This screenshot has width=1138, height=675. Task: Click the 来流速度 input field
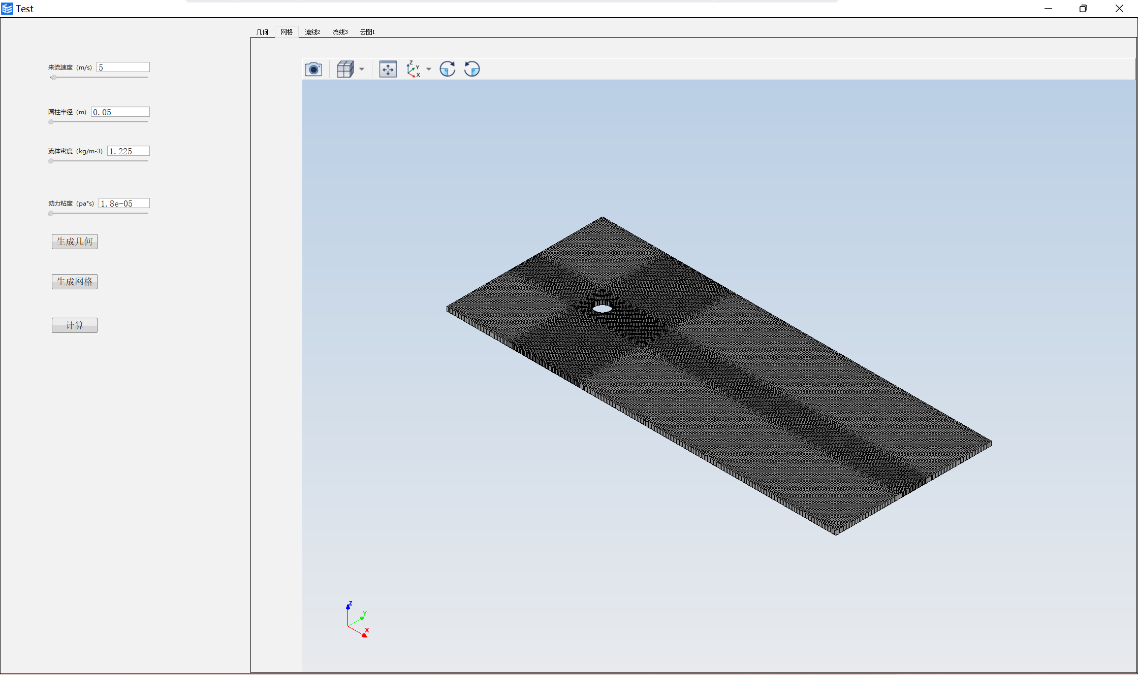coord(123,68)
